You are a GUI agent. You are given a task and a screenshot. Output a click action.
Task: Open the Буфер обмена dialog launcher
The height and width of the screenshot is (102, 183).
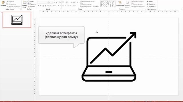pyautogui.click(x=21, y=9)
